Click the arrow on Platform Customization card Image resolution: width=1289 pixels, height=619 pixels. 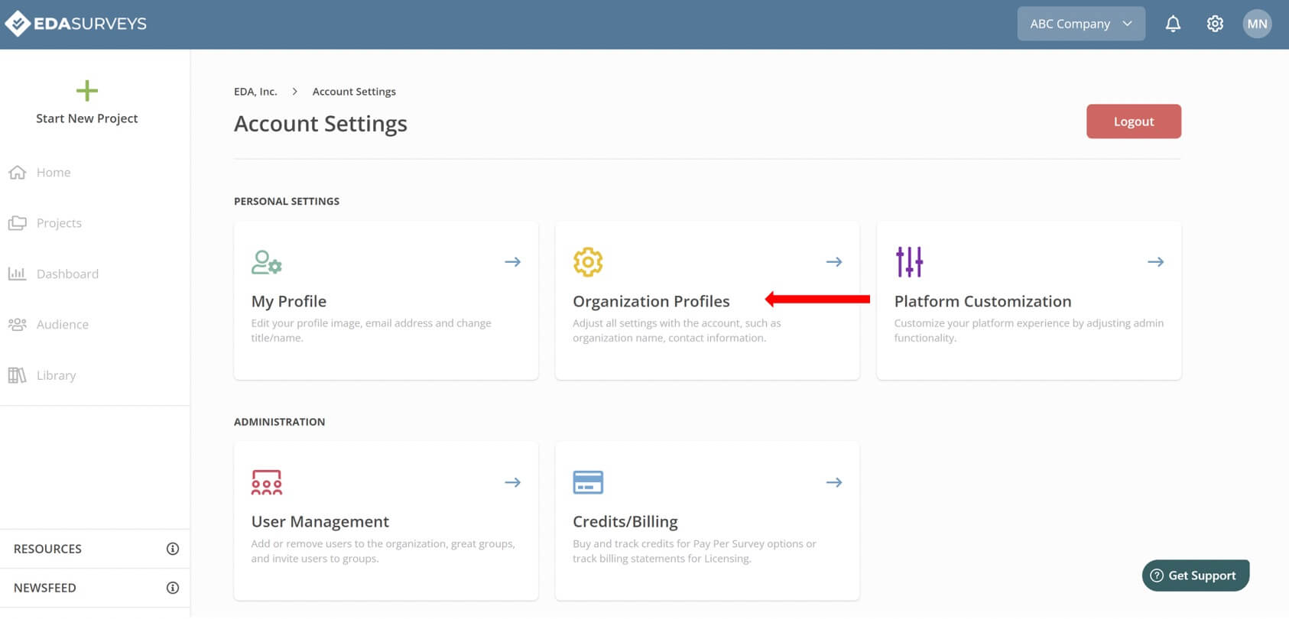pos(1156,262)
